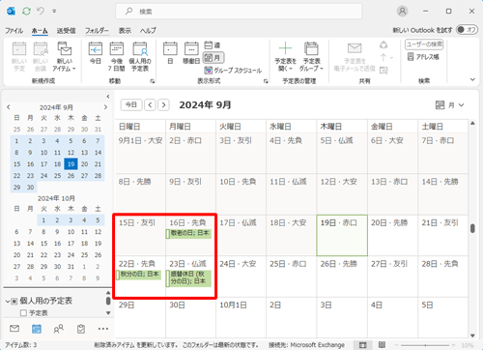Open Mail from navigation bar
The height and width of the screenshot is (350, 483).
tap(14, 329)
